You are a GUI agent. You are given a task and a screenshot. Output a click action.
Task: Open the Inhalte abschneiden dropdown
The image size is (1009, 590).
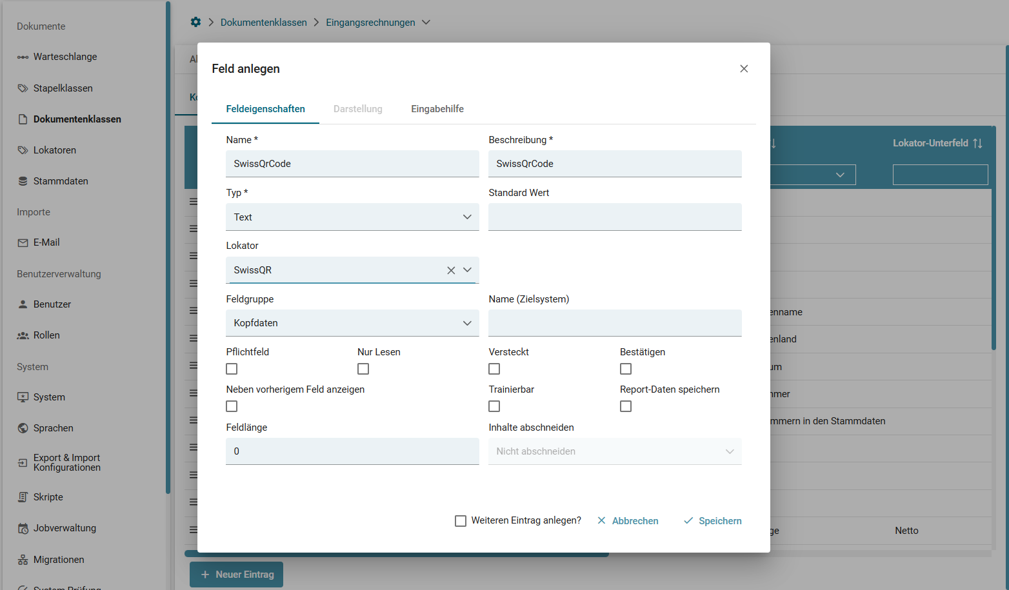pyautogui.click(x=615, y=451)
